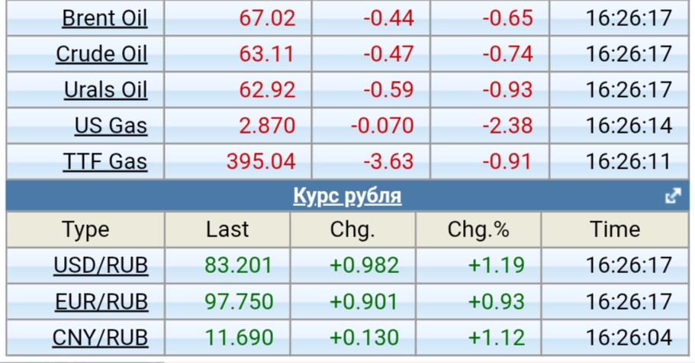Open the Brent Oil link
This screenshot has width=695, height=363.
tap(105, 18)
